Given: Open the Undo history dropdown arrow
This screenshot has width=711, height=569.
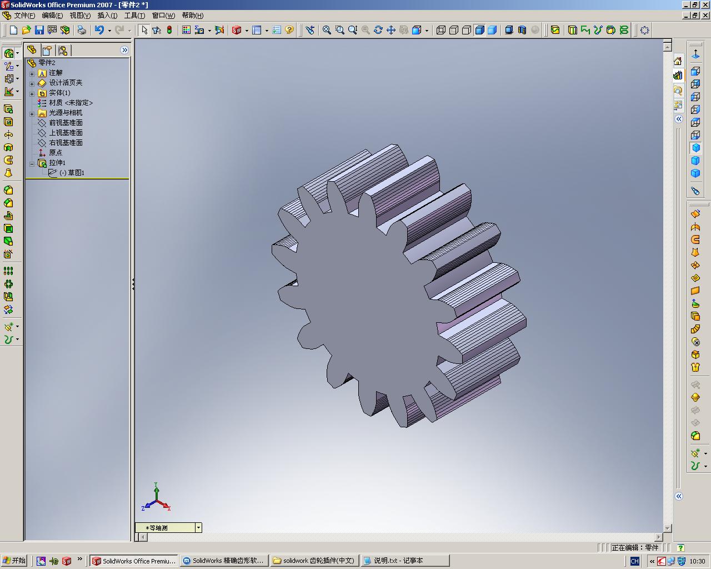Looking at the screenshot, I should pyautogui.click(x=109, y=30).
